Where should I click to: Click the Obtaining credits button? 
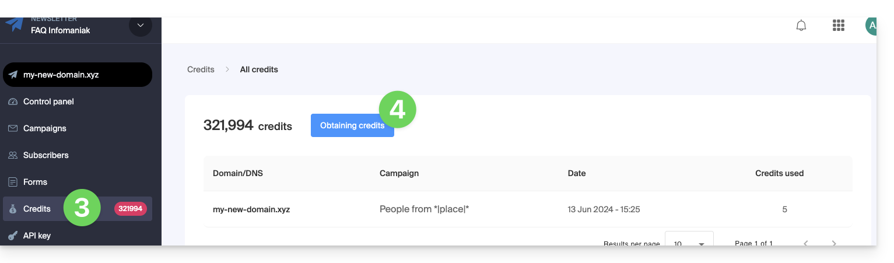point(352,125)
